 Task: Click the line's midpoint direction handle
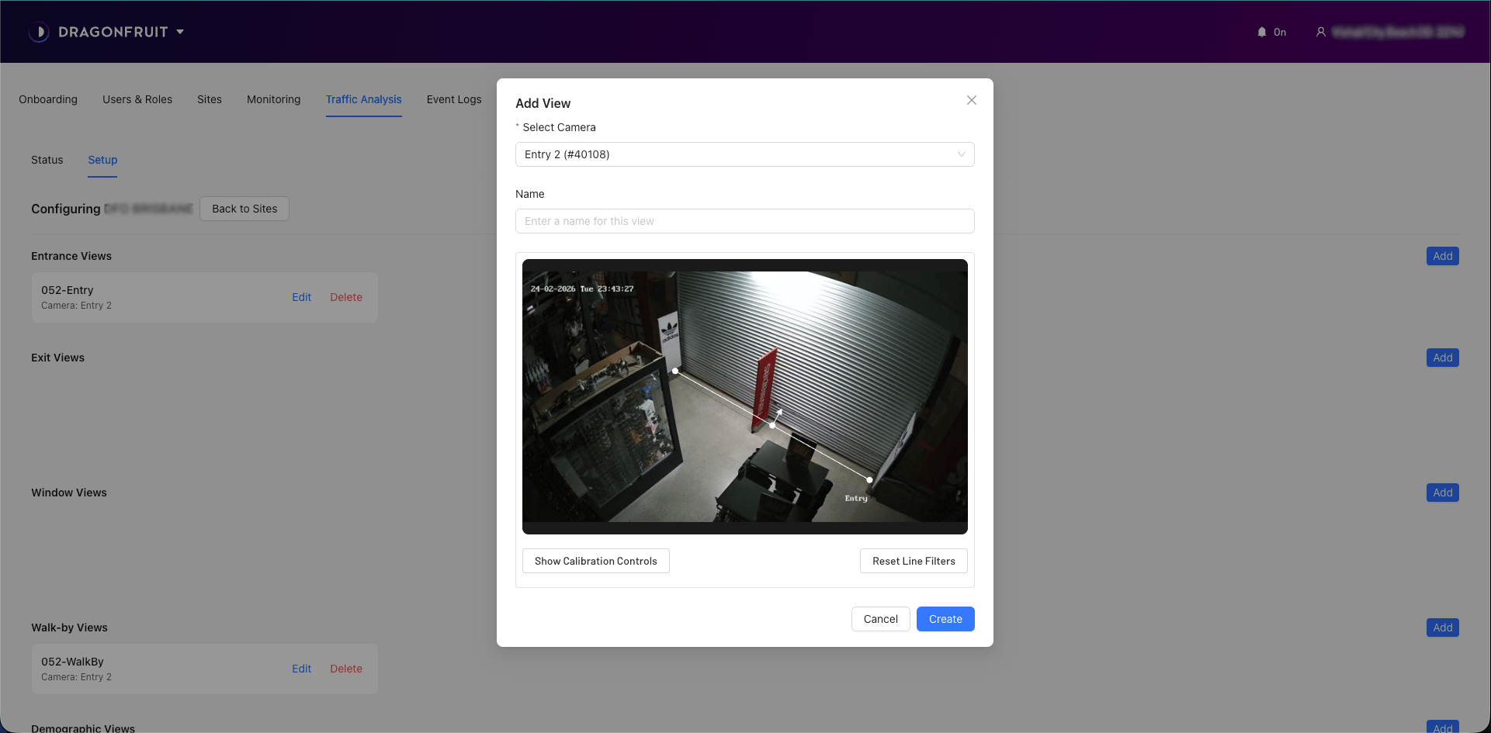(x=772, y=425)
